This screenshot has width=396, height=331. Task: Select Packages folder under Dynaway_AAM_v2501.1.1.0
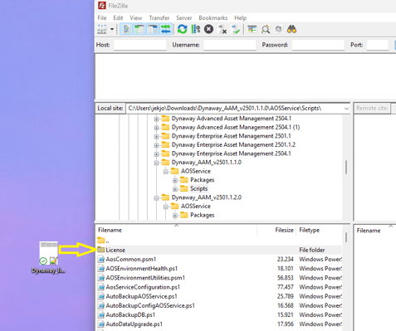point(202,180)
